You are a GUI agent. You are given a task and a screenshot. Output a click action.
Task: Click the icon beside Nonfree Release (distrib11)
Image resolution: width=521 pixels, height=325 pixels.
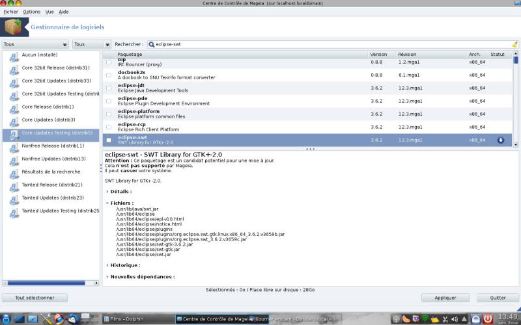pos(14,148)
